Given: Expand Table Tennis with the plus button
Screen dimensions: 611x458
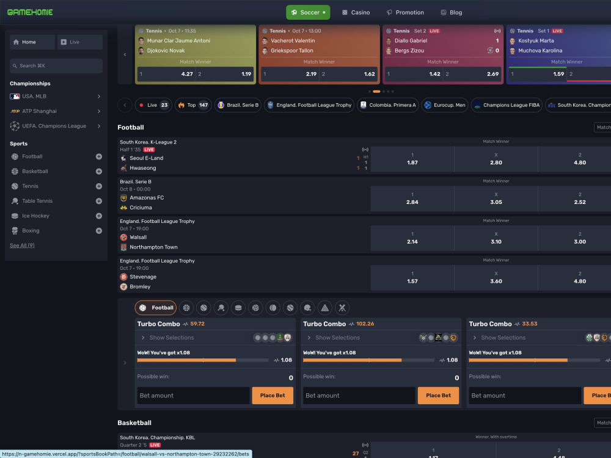Looking at the screenshot, I should pos(99,201).
